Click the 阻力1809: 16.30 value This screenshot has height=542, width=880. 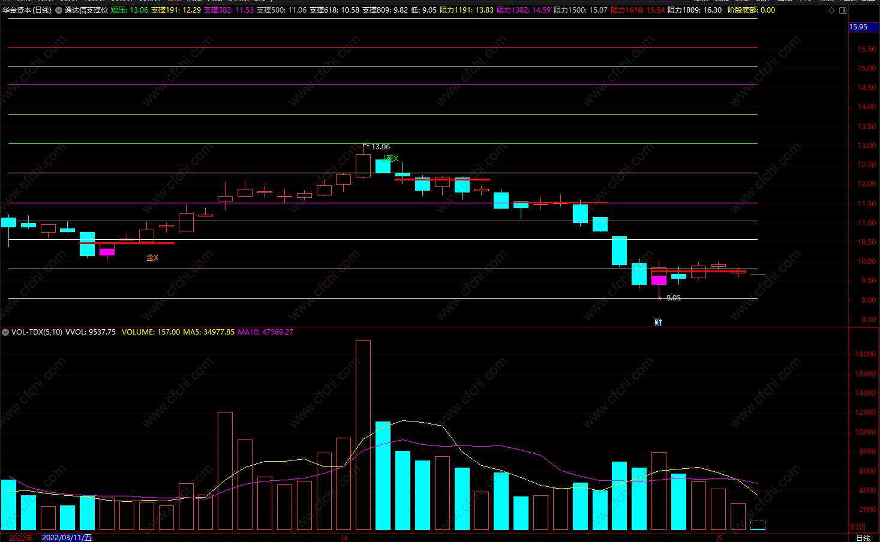[x=695, y=10]
